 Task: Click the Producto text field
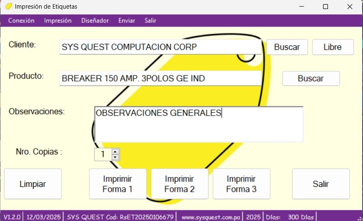(160, 78)
